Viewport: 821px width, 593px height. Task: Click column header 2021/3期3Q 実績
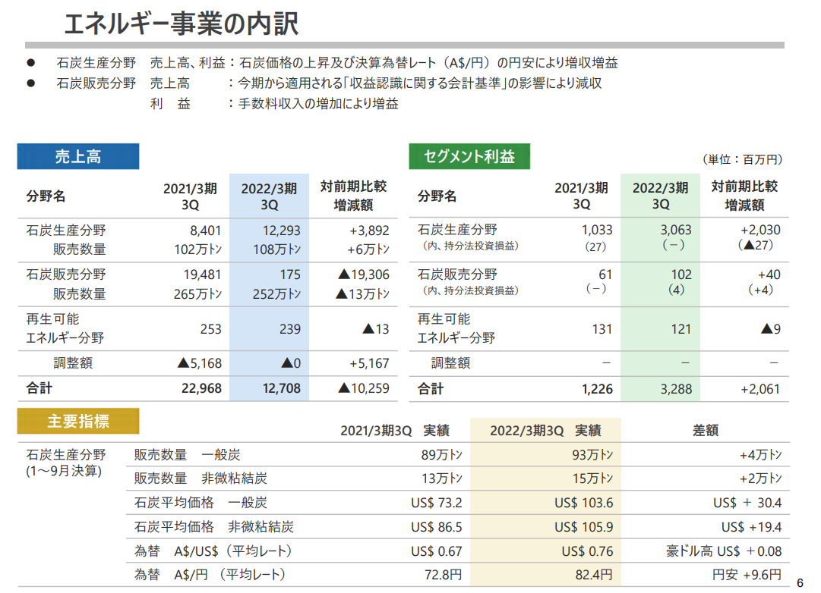(x=395, y=431)
